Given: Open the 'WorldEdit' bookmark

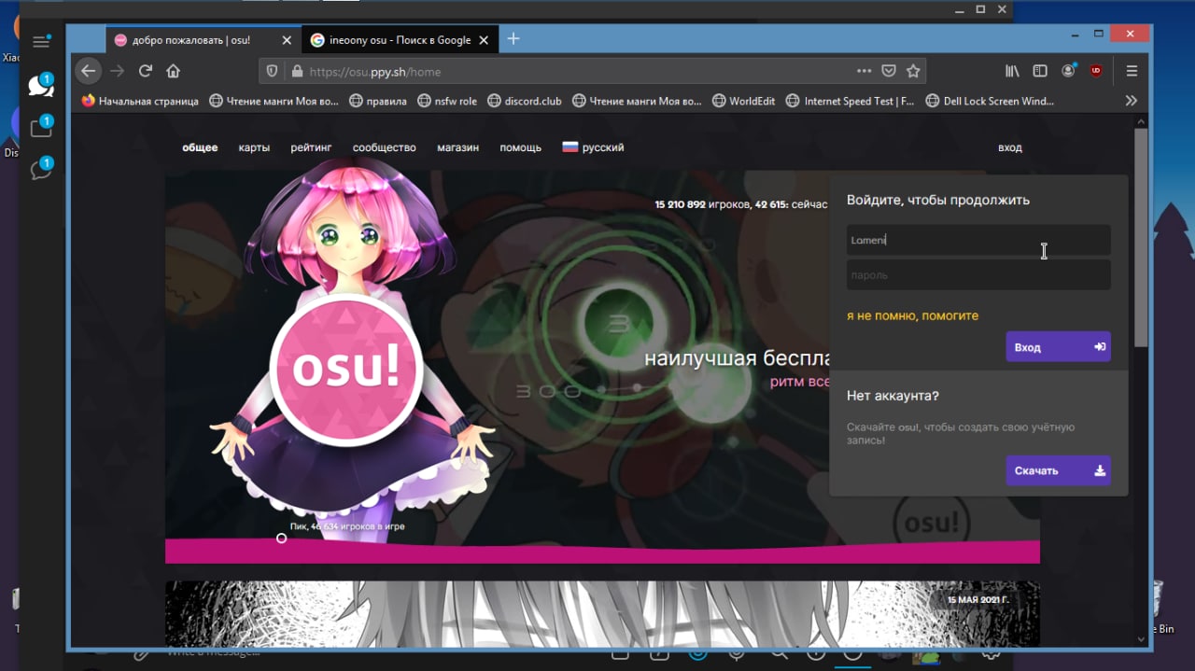Looking at the screenshot, I should (743, 101).
